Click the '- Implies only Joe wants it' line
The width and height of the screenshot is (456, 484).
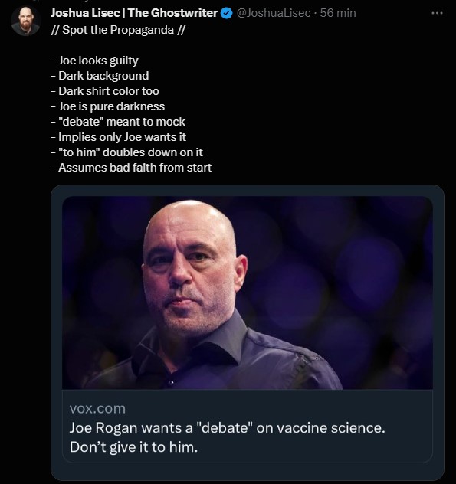pos(118,137)
